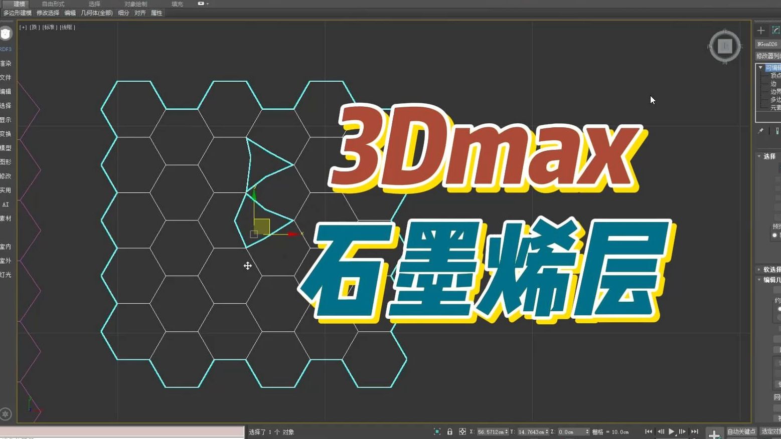The image size is (781, 439).
Task: Click the 对齐 button on the ribbon
Action: (140, 13)
